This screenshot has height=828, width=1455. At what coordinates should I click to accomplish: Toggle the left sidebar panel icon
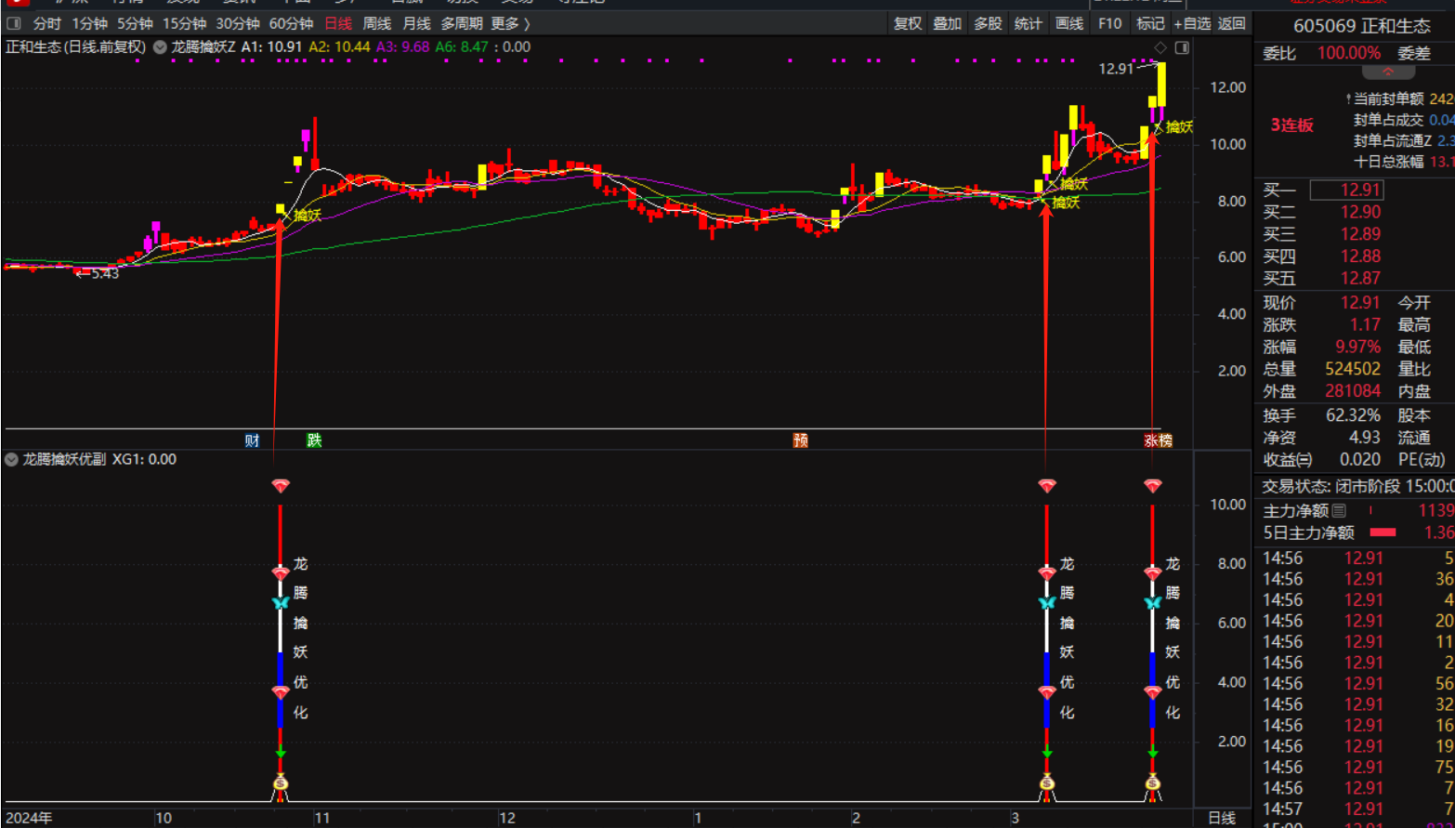tap(14, 23)
